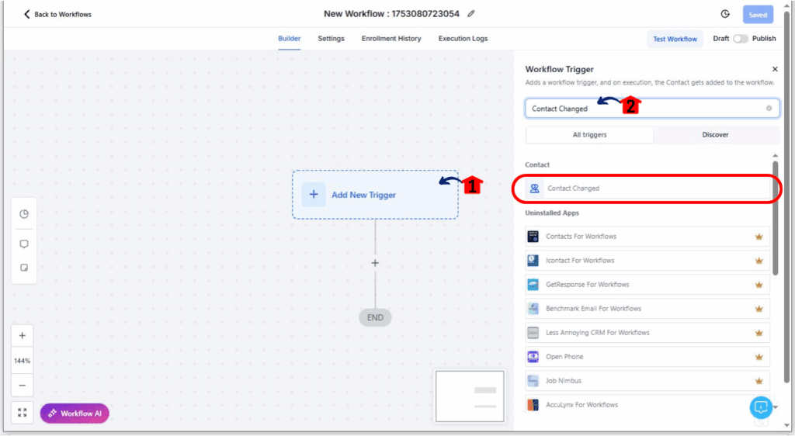Click crown icon on Less Annoying CRM row
Image resolution: width=795 pixels, height=436 pixels.
pos(759,333)
